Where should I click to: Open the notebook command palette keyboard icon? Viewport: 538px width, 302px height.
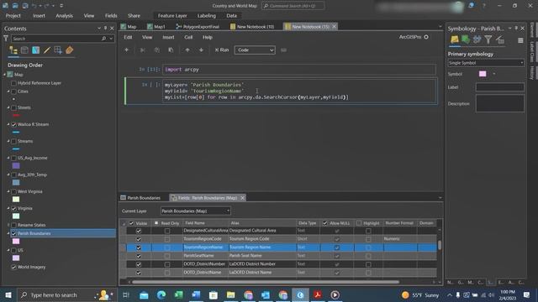283,50
